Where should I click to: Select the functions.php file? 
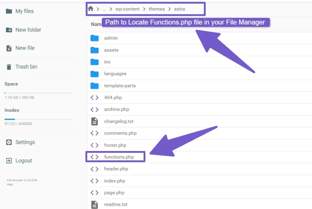(119, 157)
